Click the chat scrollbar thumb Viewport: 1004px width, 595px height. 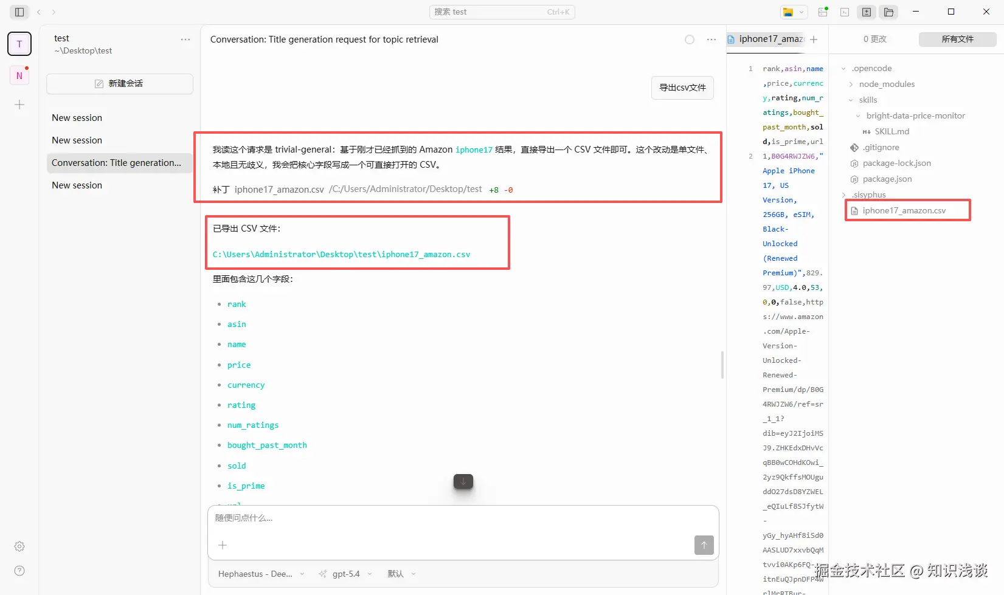coord(722,365)
